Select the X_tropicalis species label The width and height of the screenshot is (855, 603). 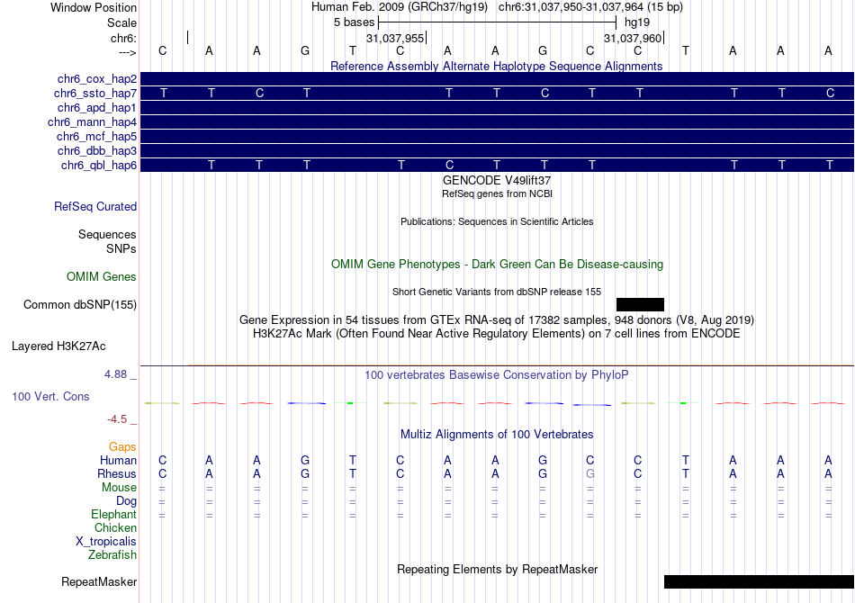pos(106,542)
